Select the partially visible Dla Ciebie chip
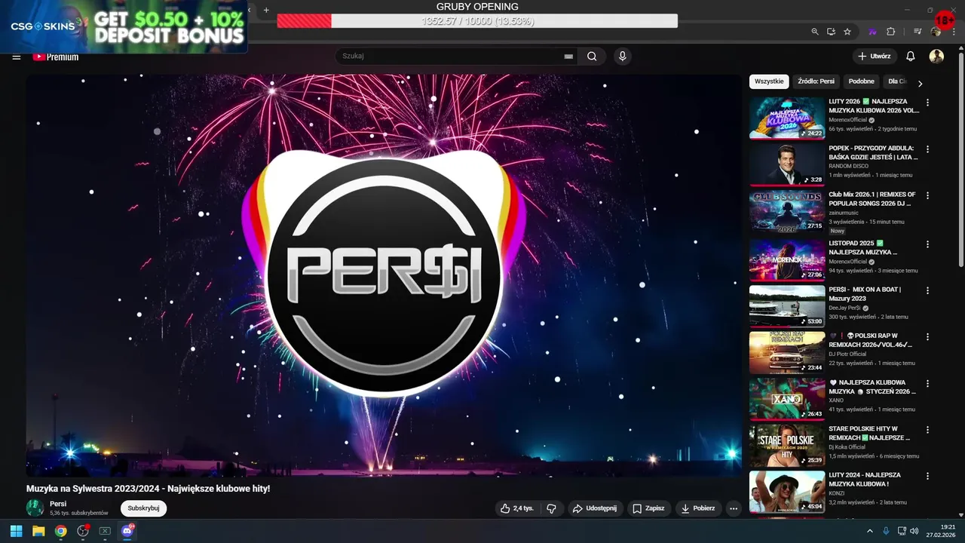Screen dimensions: 965x543 click(x=896, y=81)
